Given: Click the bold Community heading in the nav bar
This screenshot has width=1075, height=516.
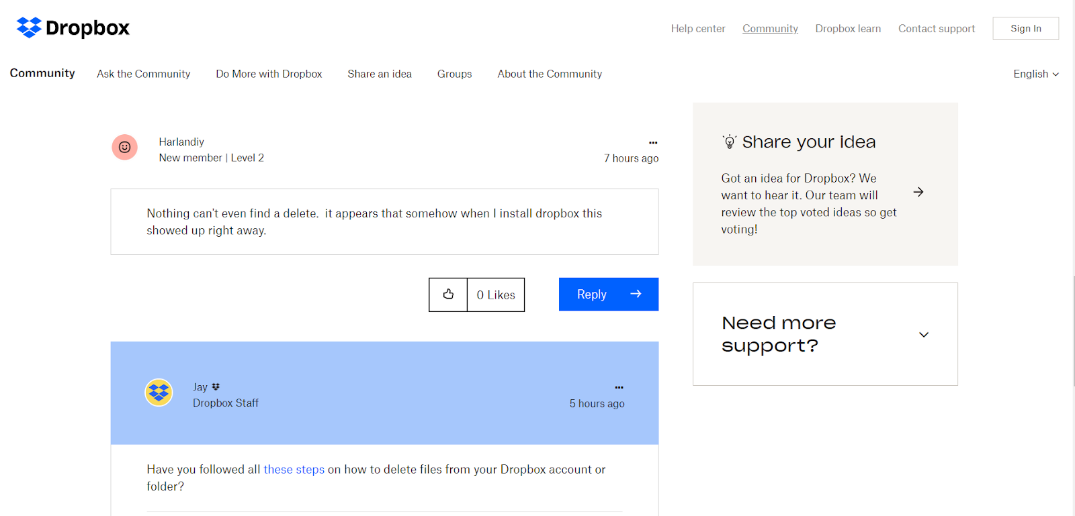Looking at the screenshot, I should point(42,73).
